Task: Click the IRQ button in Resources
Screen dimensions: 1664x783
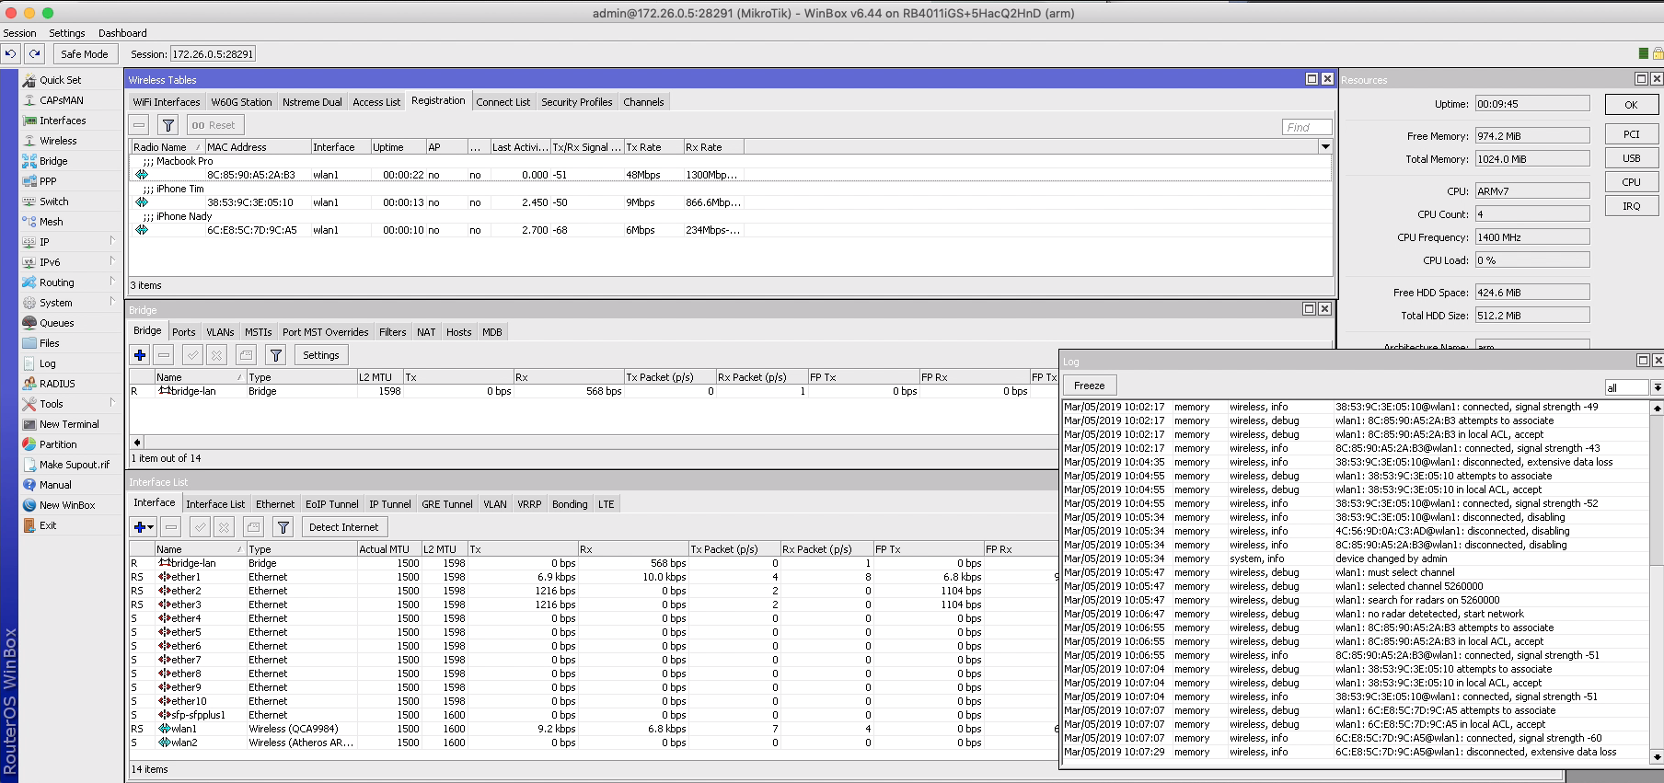Action: click(x=1632, y=206)
